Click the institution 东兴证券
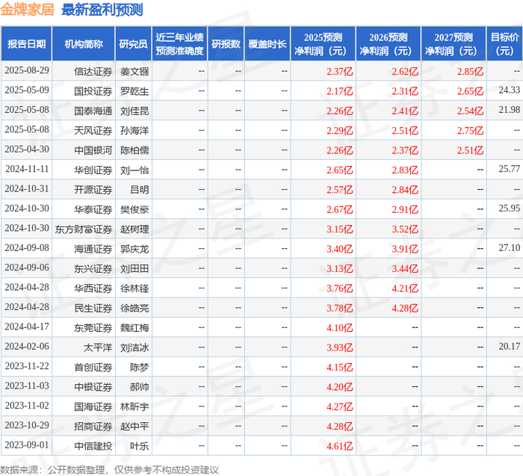This screenshot has height=476, width=523. pos(93,268)
